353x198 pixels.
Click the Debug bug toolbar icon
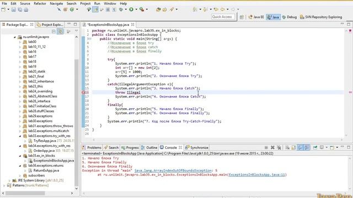pyautogui.click(x=121, y=9)
